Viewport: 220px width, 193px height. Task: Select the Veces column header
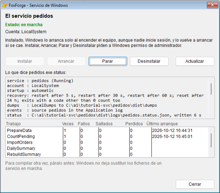coord(68,124)
